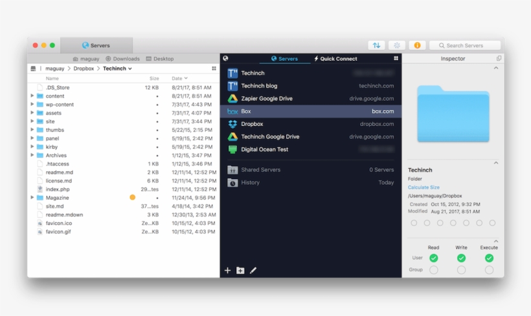Select the Techinch server icon
This screenshot has height=316, width=531.
click(232, 73)
